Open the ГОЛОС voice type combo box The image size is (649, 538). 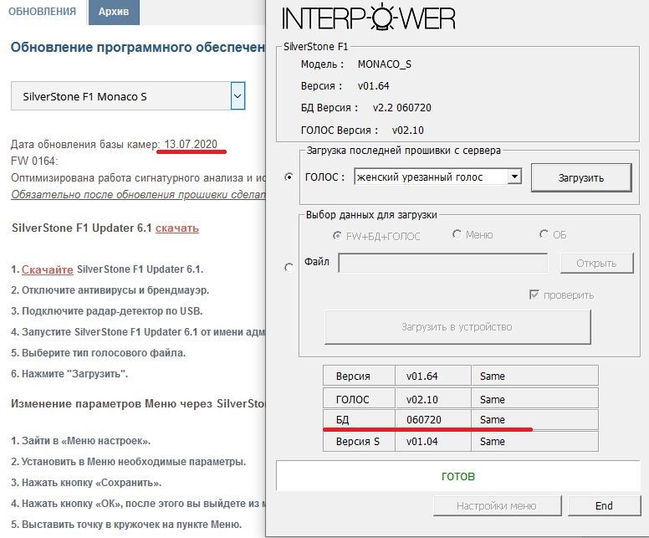click(437, 177)
